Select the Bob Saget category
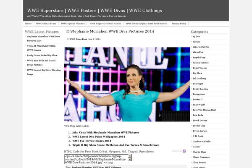 tap(198, 84)
